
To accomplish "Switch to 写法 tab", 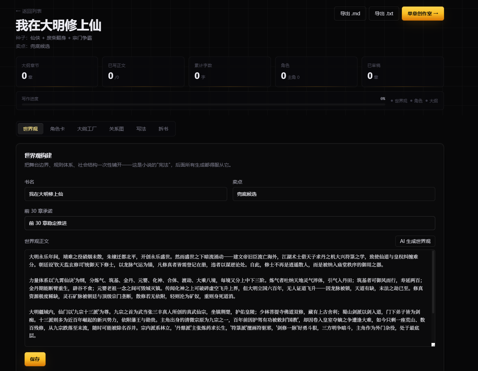I will click(x=141, y=129).
